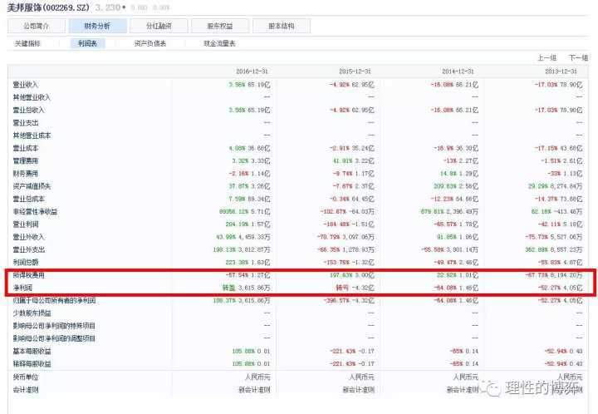Click the 2014 营业利润 value 1.78亿
The image size is (598, 414).
(x=468, y=224)
